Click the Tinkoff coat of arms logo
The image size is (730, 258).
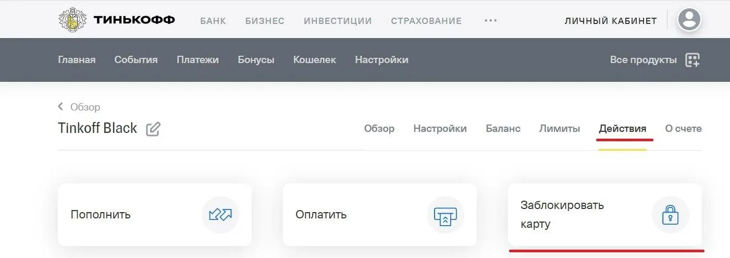[72, 20]
